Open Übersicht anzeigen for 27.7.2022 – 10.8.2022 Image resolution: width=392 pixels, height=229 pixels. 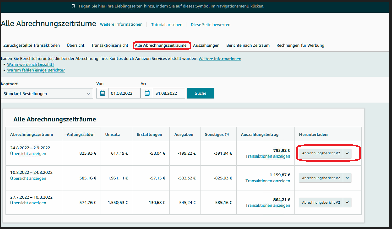28,203
